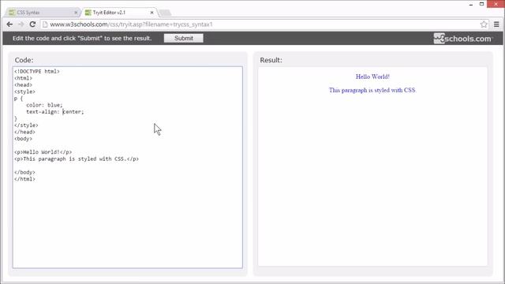Click the "</style>" line in code
505x284 pixels.
(x=26, y=125)
